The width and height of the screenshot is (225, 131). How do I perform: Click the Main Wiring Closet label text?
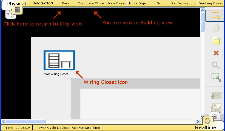click(56, 74)
